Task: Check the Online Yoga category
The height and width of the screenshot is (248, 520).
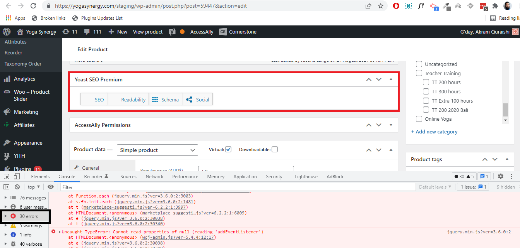Action: point(419,119)
